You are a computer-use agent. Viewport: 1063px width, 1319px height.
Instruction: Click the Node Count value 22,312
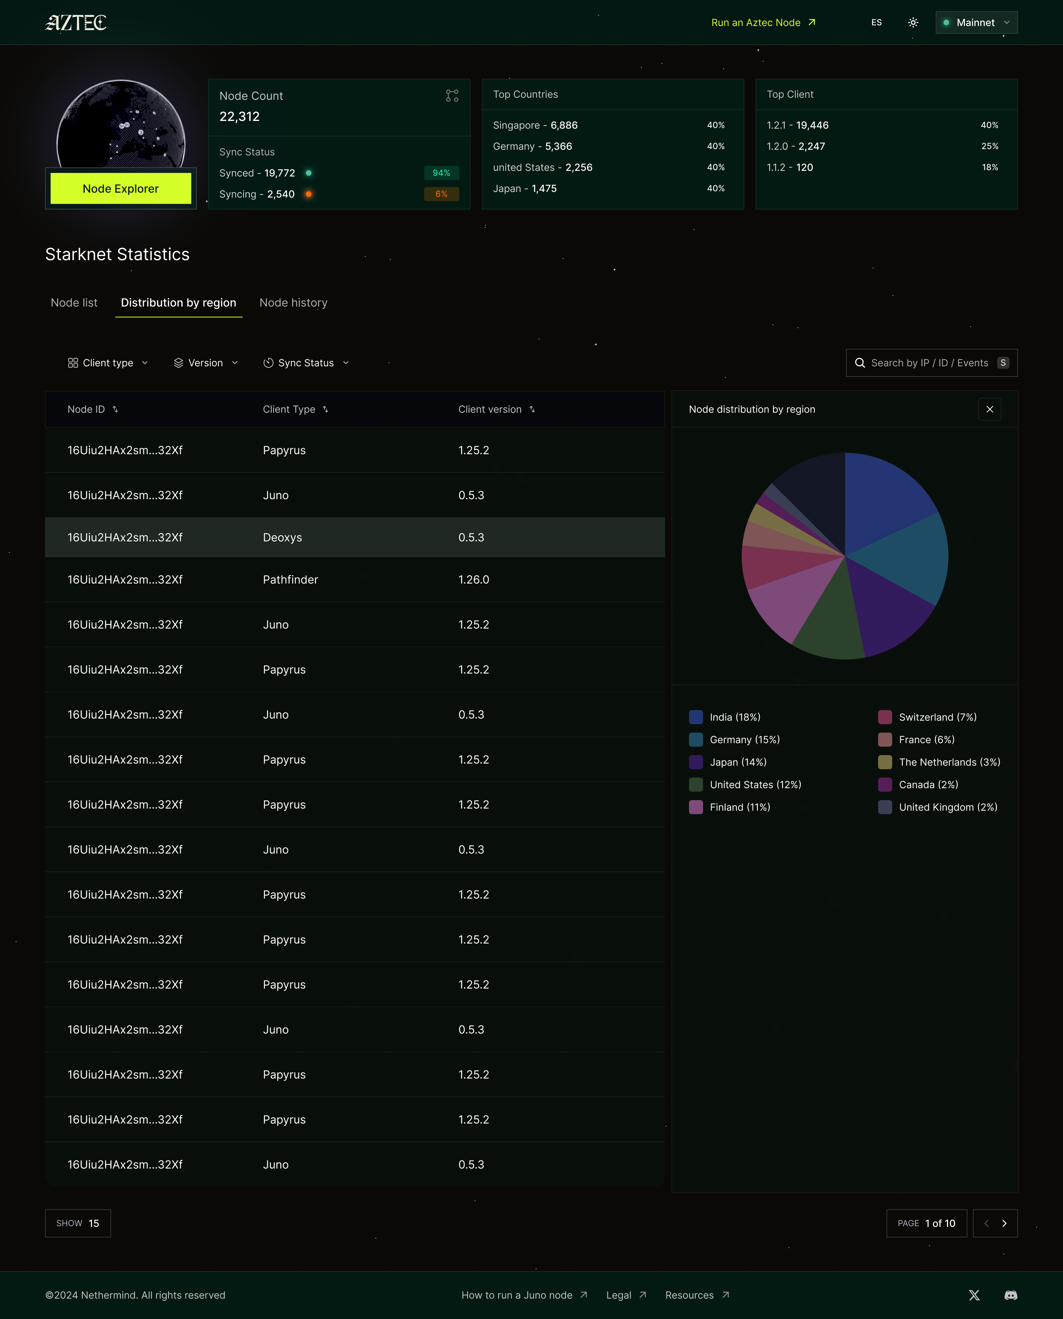(239, 116)
